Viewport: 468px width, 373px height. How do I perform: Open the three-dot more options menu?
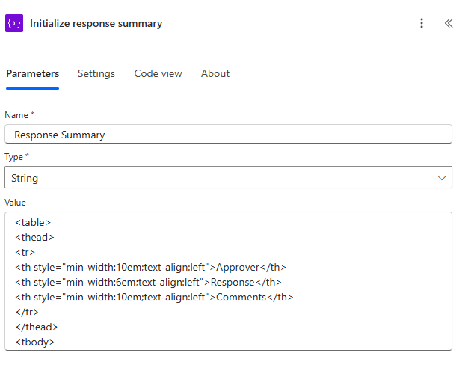tap(422, 23)
